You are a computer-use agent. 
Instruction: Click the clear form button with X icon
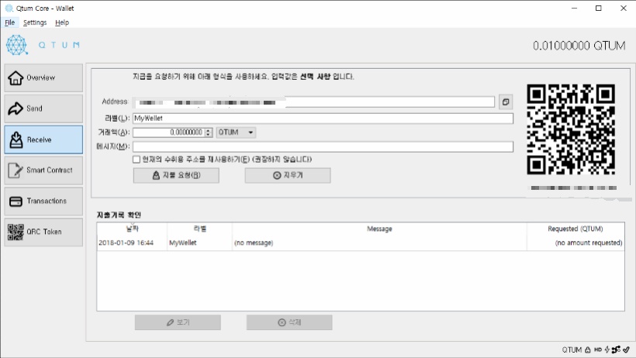[x=288, y=176]
